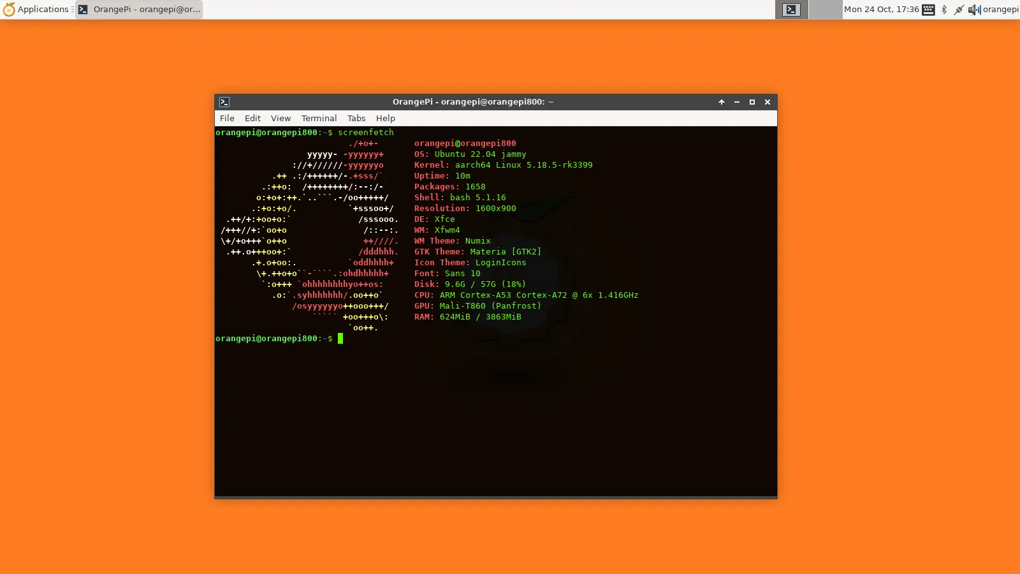Open the Tabs menu
1020x574 pixels.
(x=356, y=119)
